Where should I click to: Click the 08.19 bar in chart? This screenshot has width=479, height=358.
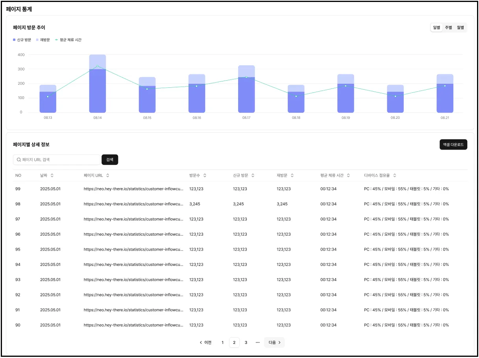click(x=346, y=94)
